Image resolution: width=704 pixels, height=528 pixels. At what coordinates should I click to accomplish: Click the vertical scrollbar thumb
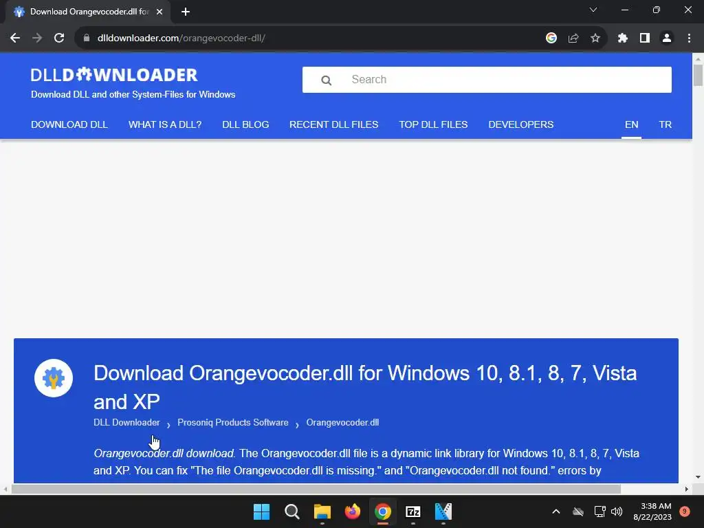click(x=698, y=74)
